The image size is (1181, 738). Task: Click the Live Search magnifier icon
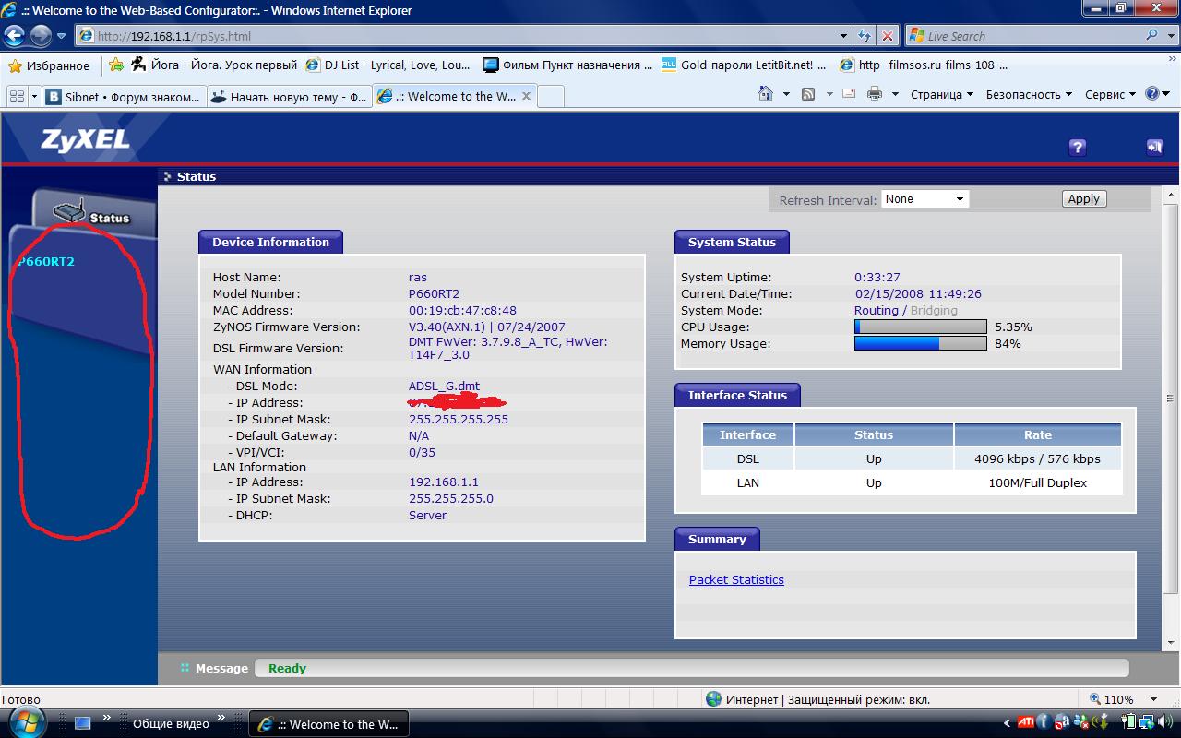click(x=1152, y=35)
